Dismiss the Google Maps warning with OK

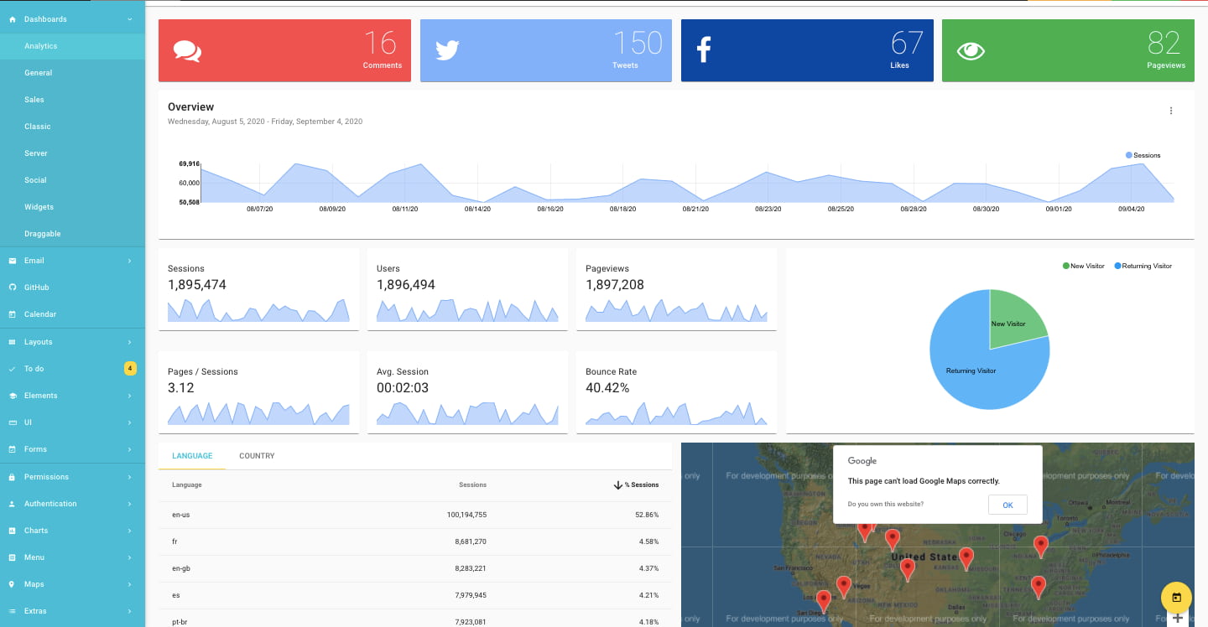point(1008,505)
